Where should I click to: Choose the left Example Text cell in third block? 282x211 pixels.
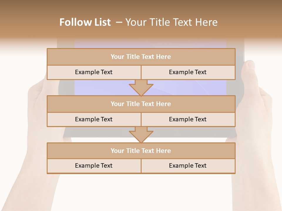click(94, 166)
